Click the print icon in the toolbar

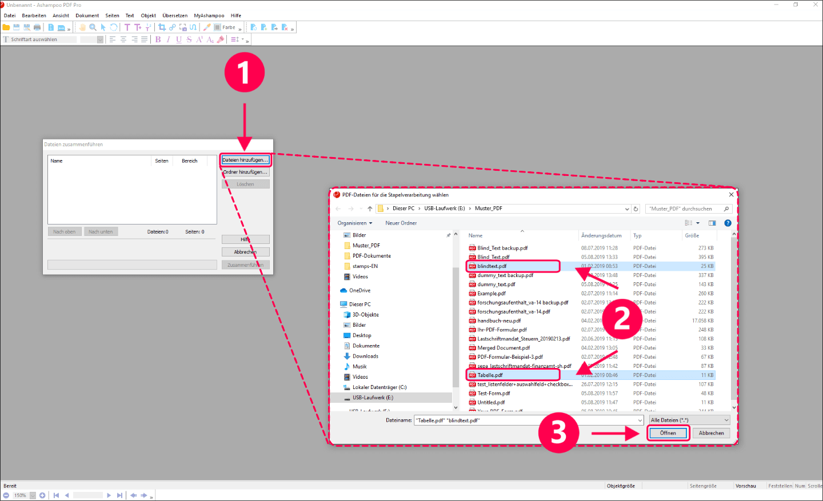coord(37,27)
